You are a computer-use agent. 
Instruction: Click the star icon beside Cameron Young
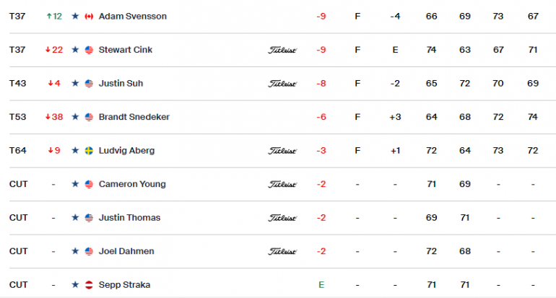(75, 184)
